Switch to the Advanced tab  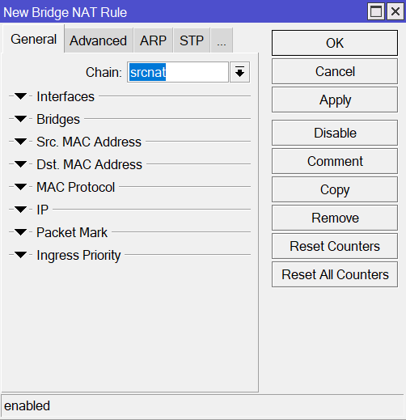click(x=99, y=40)
